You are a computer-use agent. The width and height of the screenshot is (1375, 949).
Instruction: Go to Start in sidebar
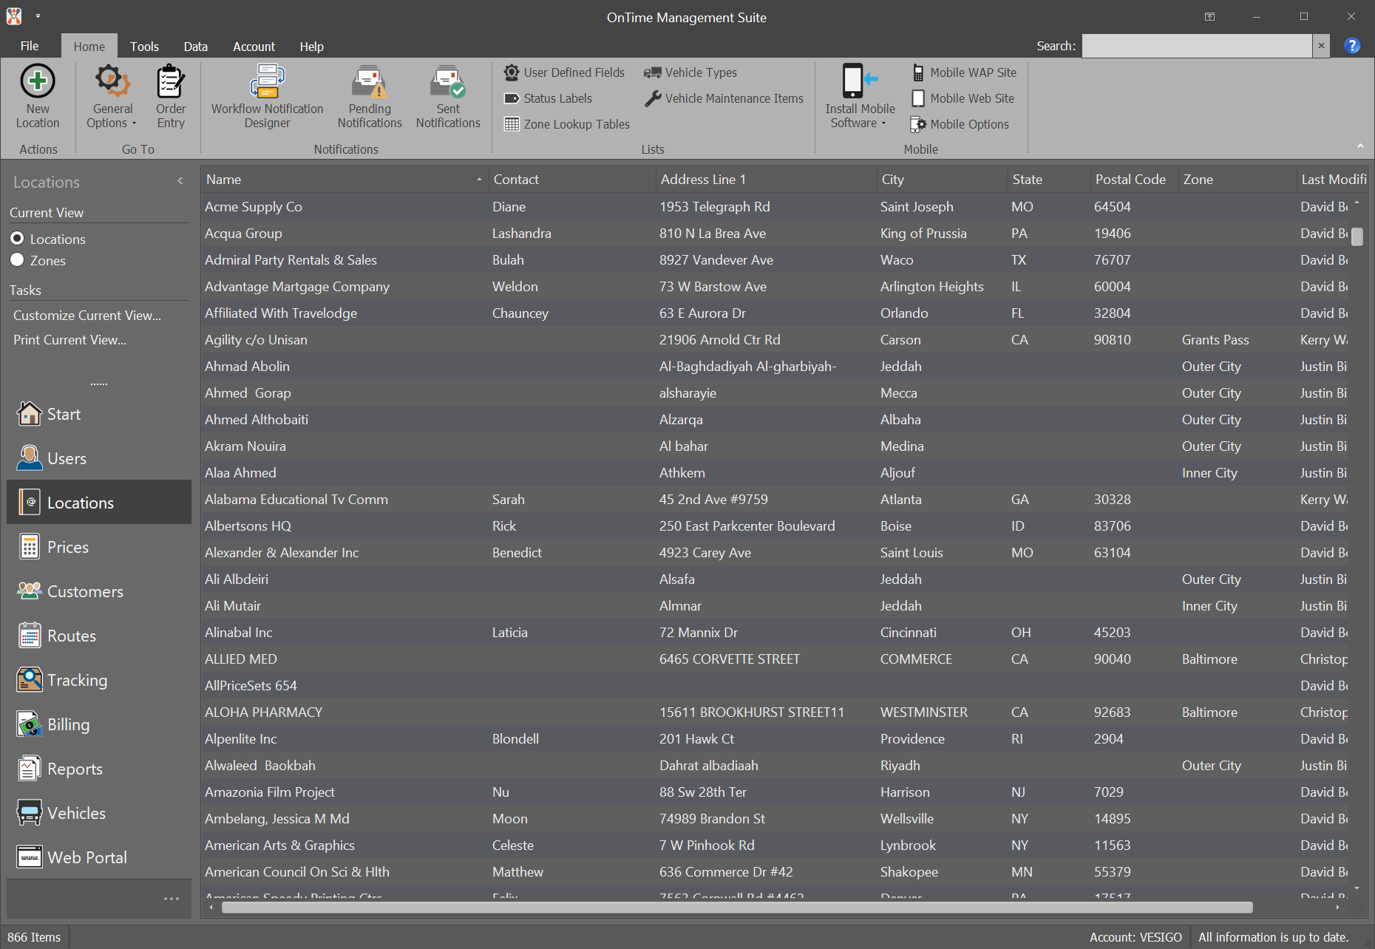[99, 414]
